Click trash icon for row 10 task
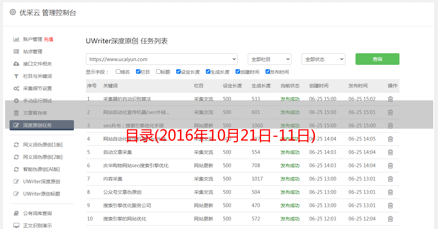 point(390,219)
